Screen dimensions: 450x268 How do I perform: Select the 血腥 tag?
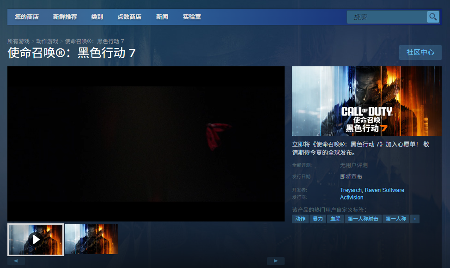[335, 219]
